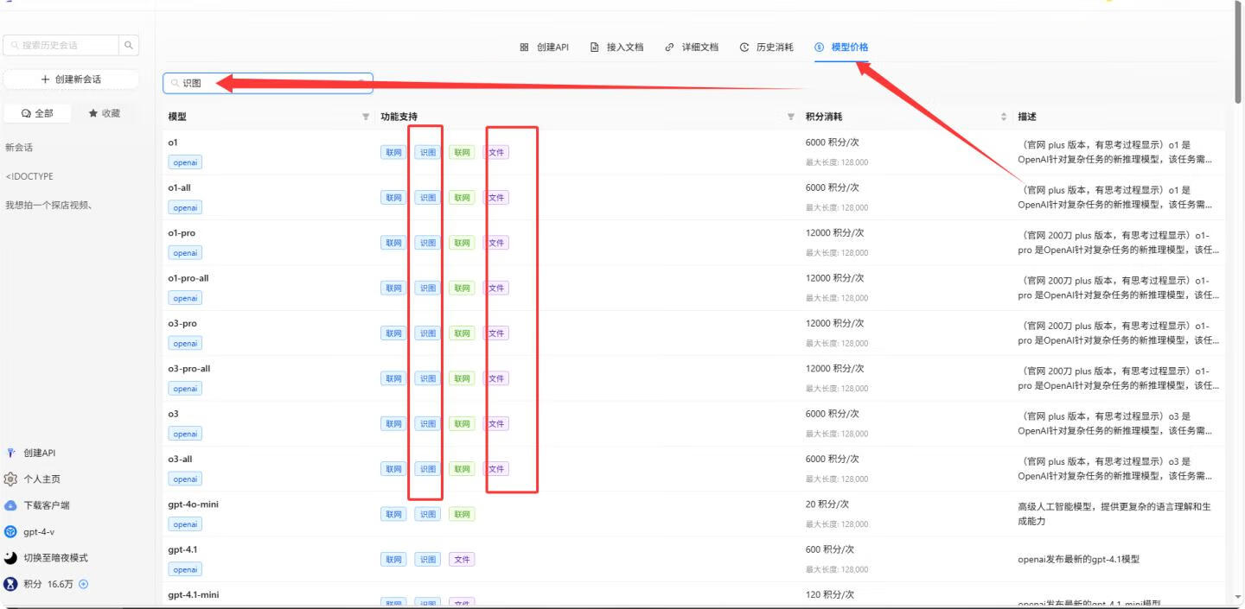Open 个人主页 via the gear icon

(10, 479)
